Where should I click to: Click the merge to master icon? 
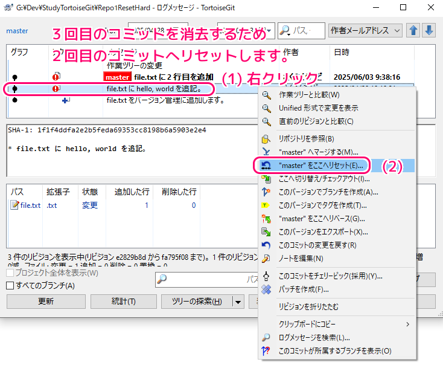point(266,152)
